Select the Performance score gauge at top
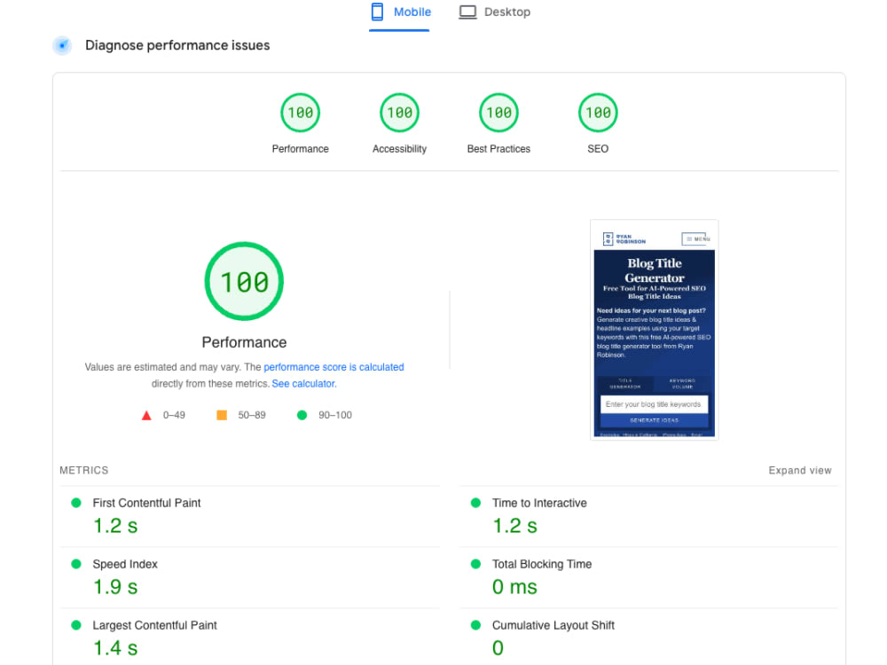The image size is (887, 665). point(301,113)
